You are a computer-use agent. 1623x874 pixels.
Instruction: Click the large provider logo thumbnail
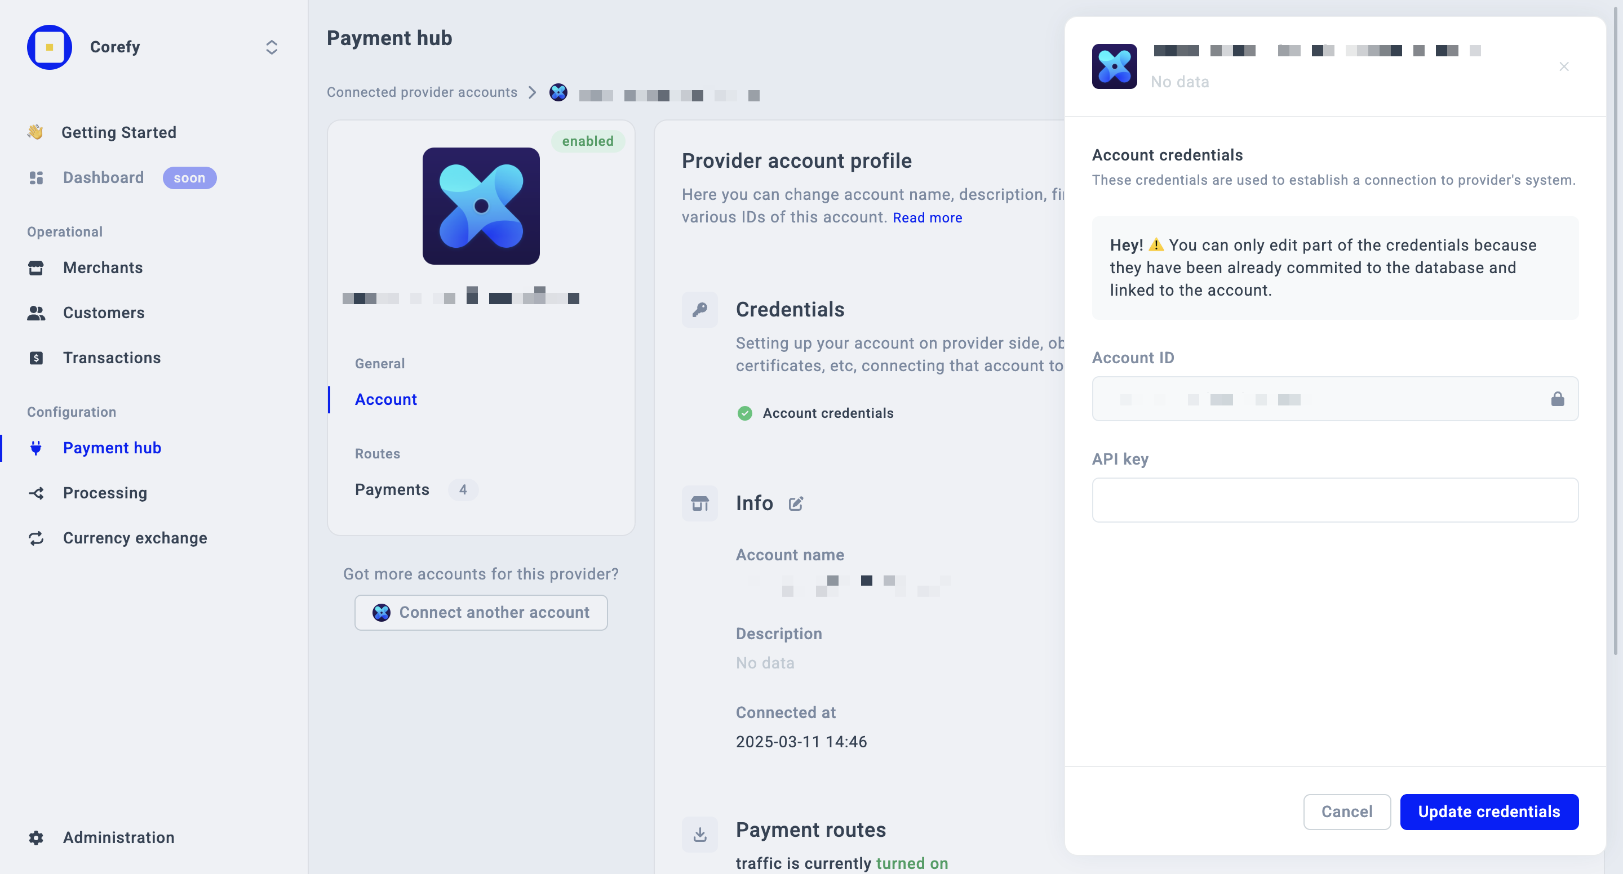tap(481, 206)
